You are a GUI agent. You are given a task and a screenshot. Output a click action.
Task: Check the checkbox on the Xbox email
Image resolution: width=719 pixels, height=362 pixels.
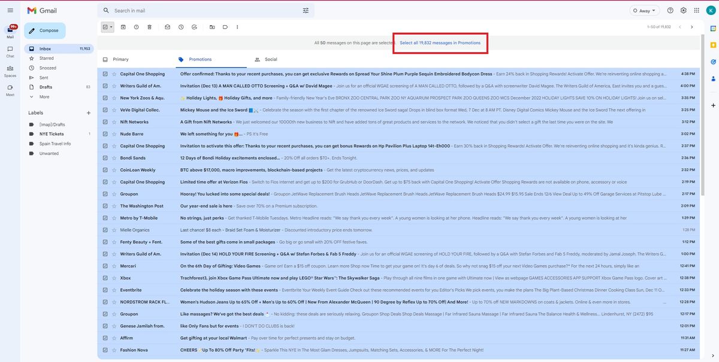104,276
